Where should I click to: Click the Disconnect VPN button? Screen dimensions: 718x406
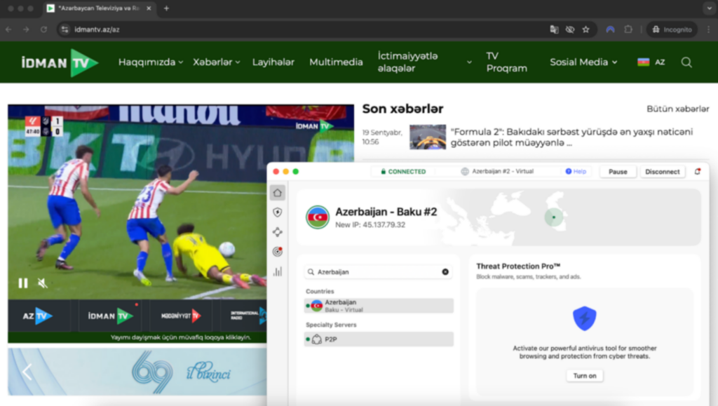pos(662,172)
